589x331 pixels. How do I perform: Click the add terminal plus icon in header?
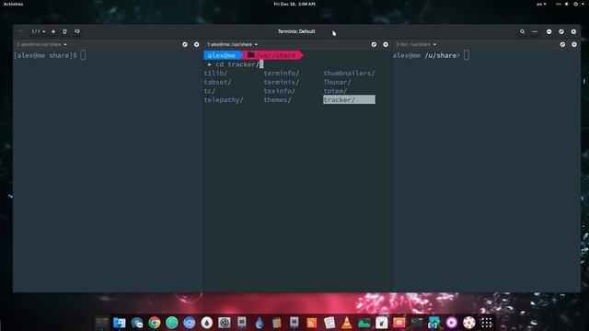tap(53, 31)
